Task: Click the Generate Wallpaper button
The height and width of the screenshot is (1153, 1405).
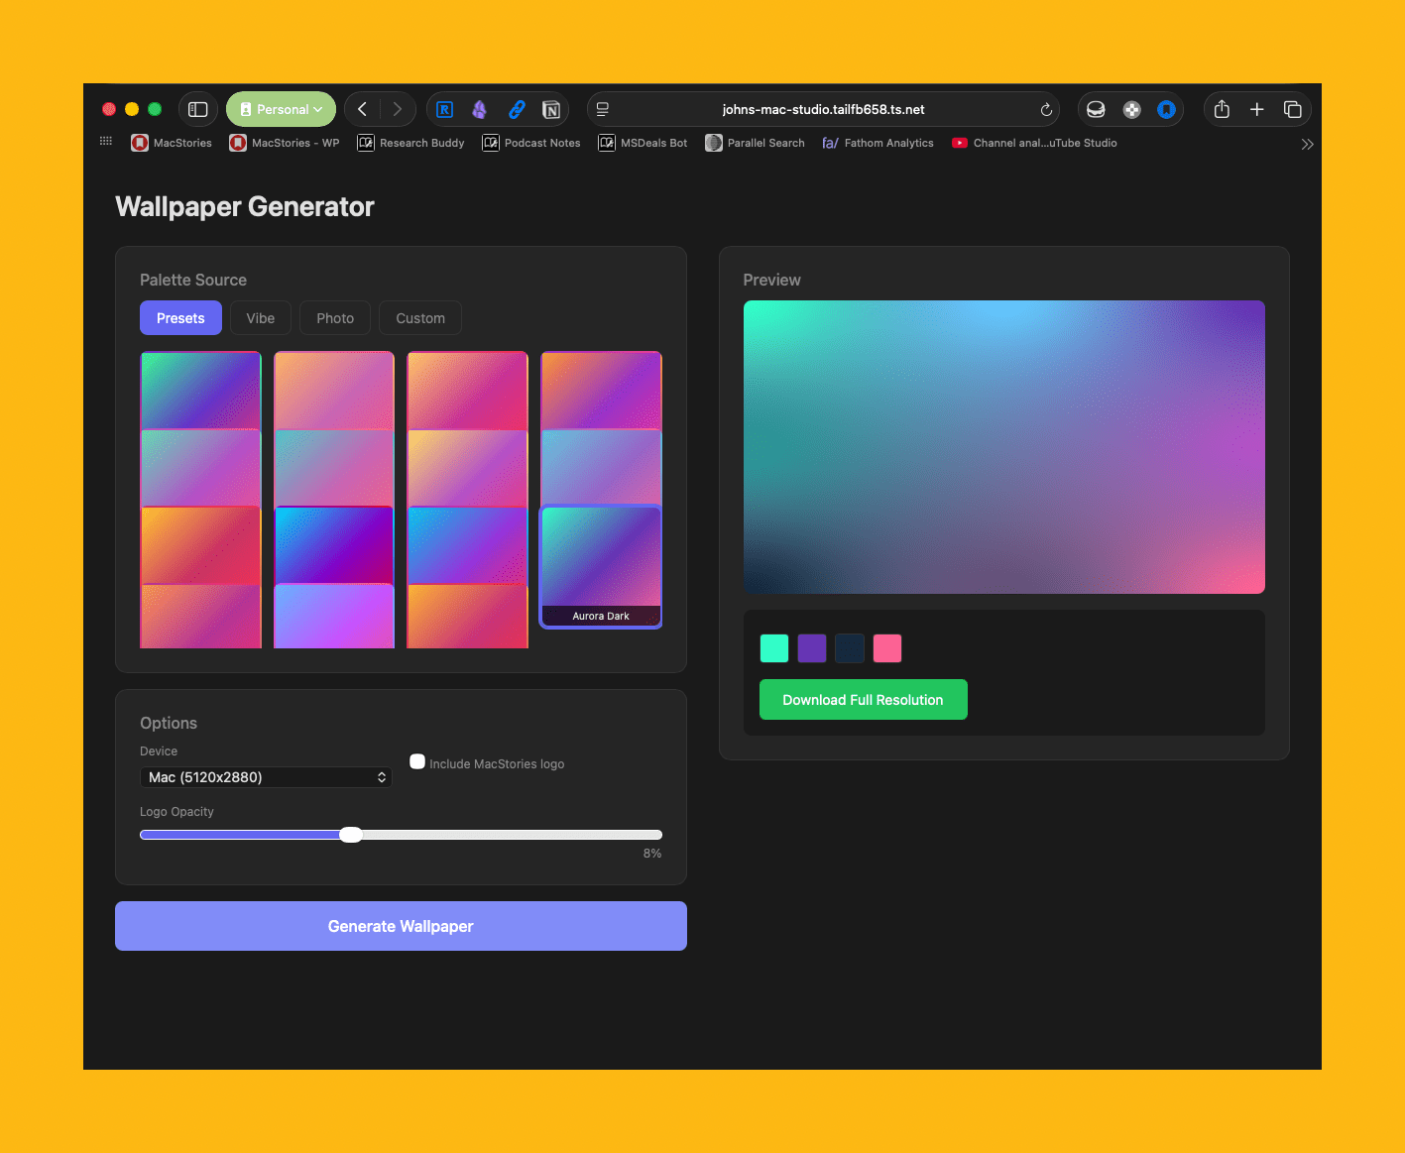Action: (x=401, y=926)
